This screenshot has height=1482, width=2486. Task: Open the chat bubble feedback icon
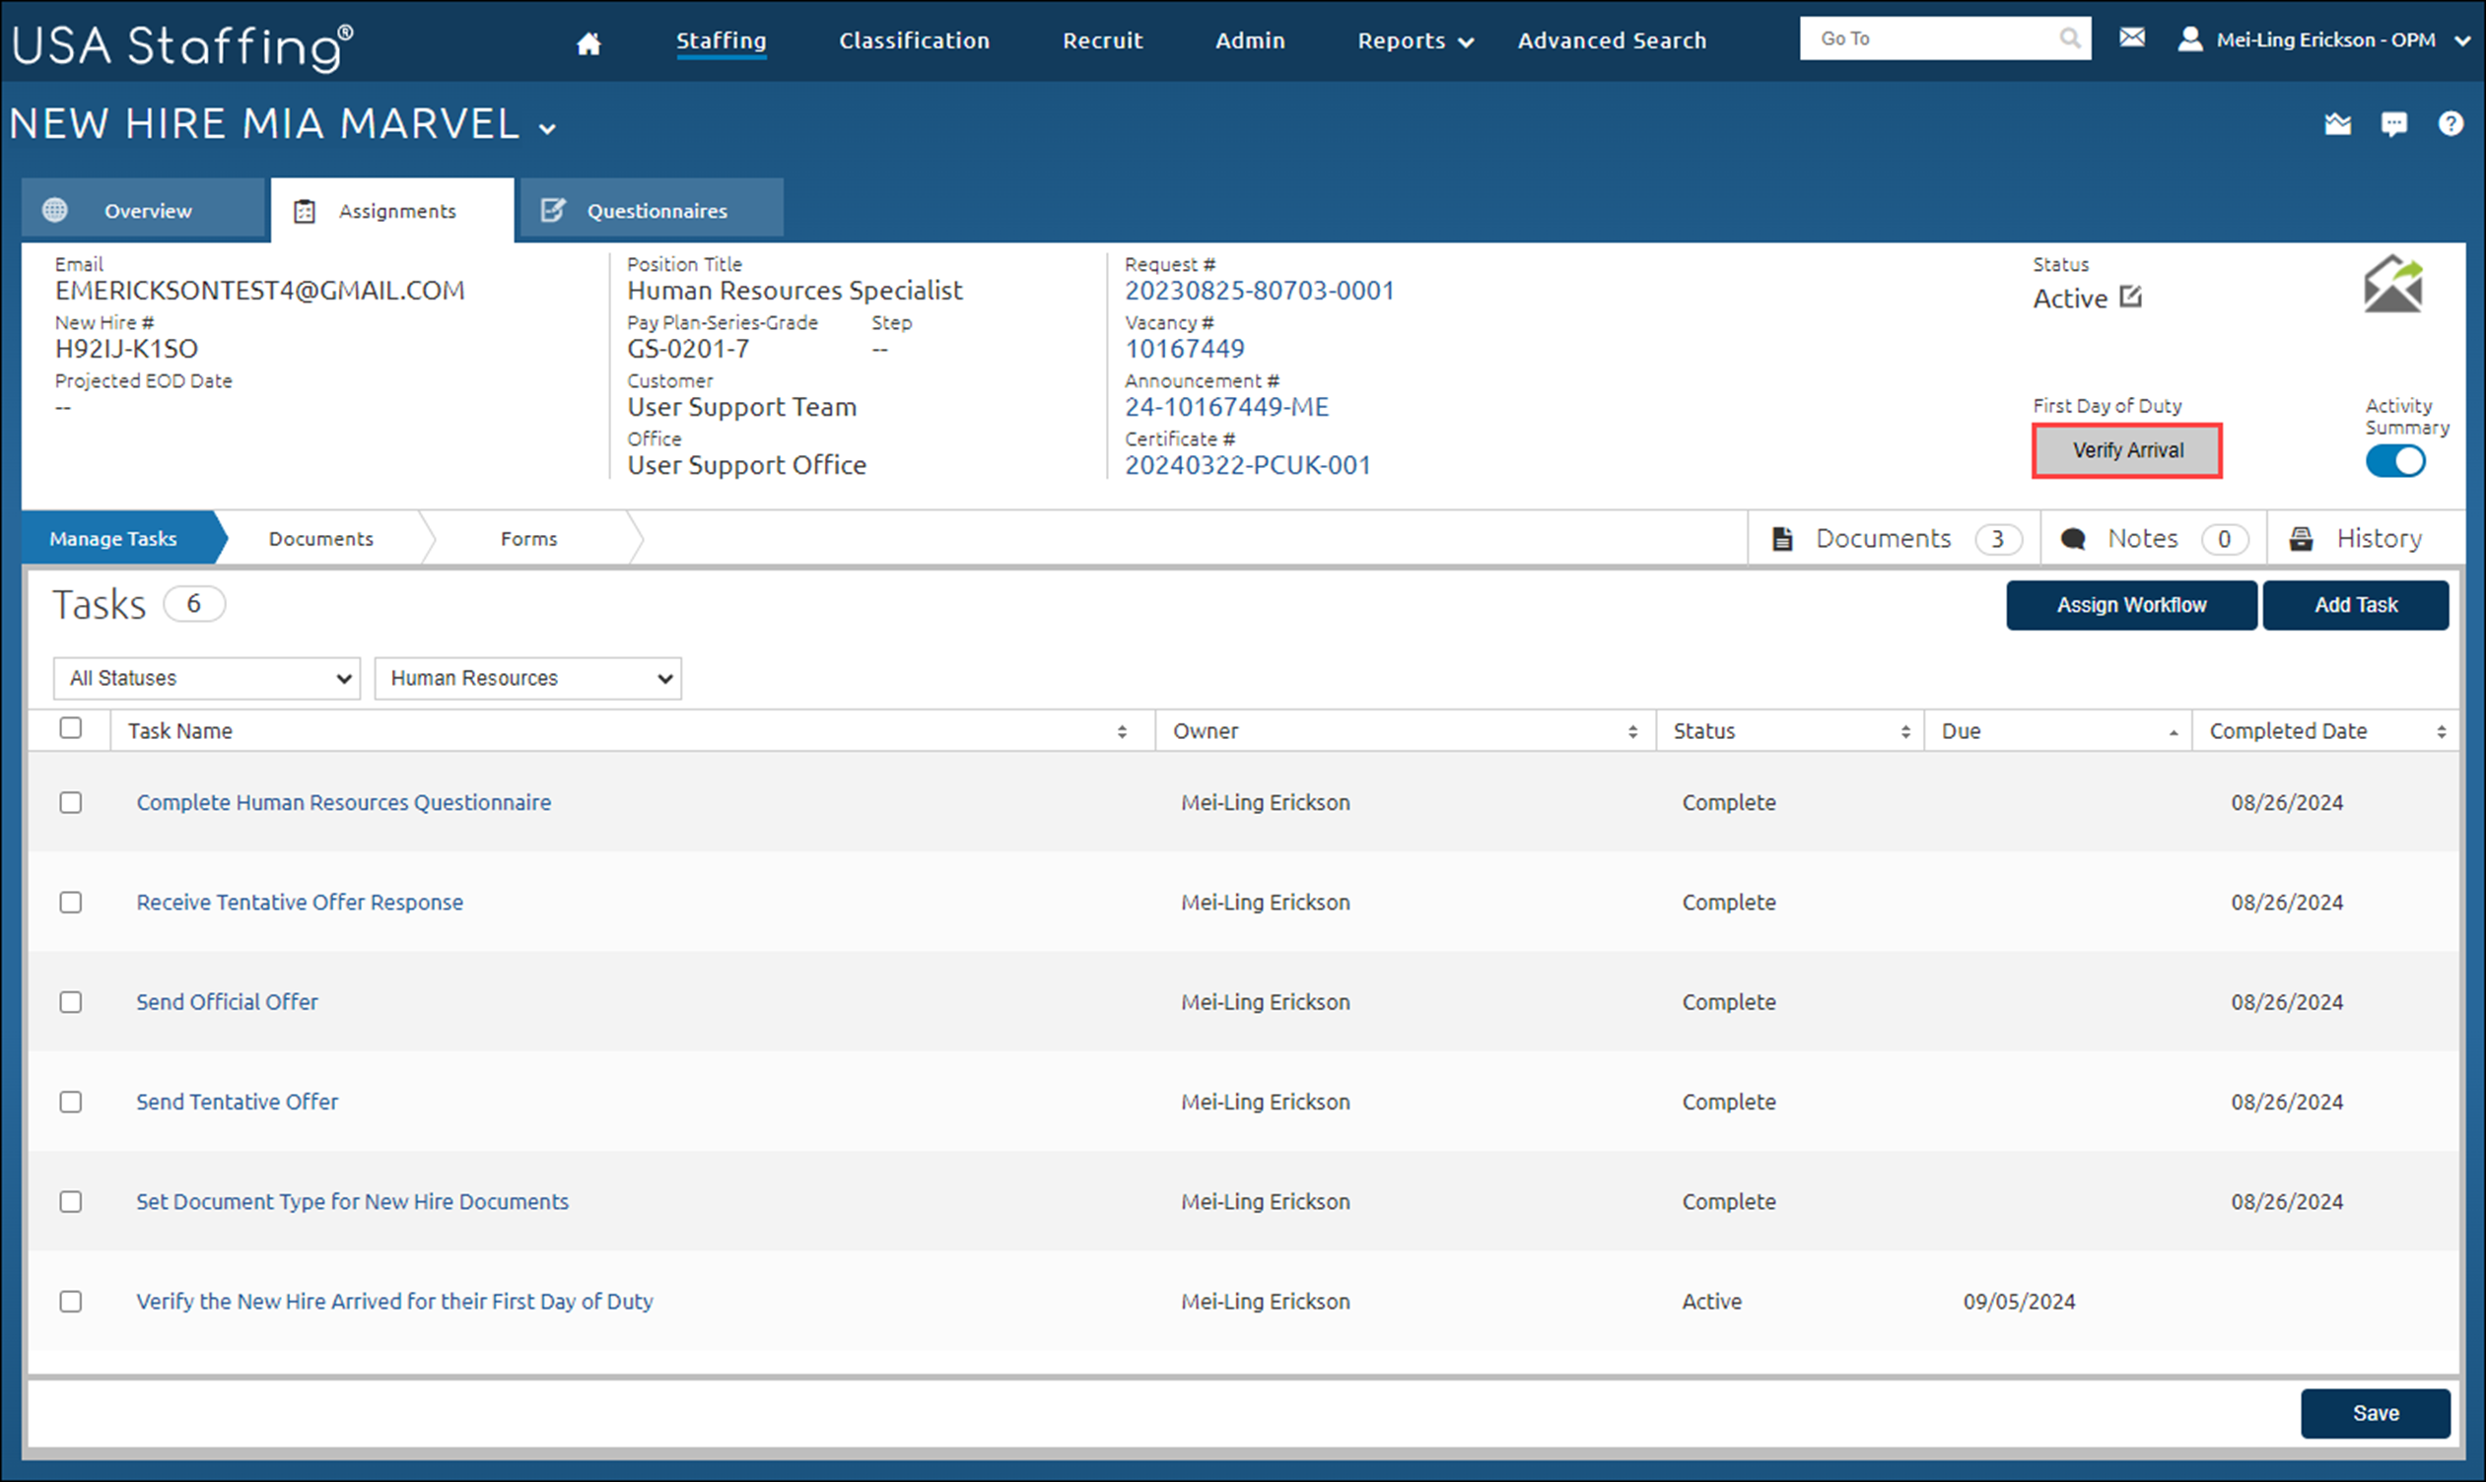2394,124
